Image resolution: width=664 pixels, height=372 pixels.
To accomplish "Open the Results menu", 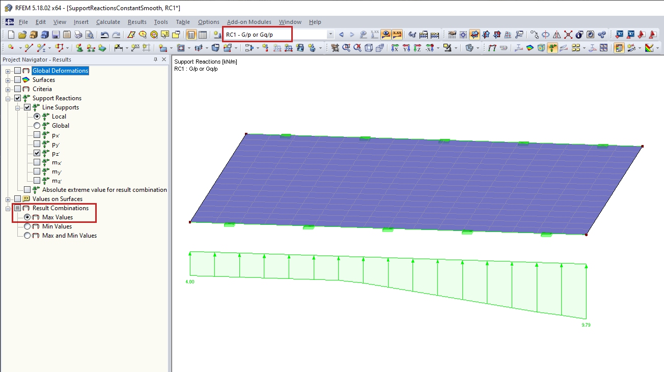I will pos(137,22).
